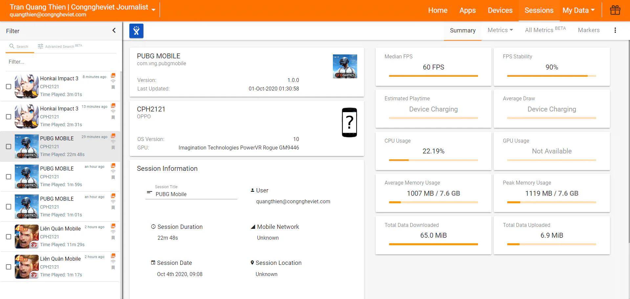Collapse the Filter panel with the chevron
This screenshot has height=299, width=630.
pos(114,30)
